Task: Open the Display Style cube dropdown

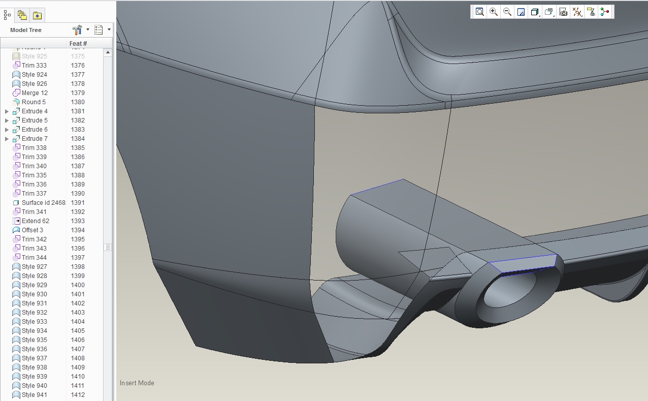Action: pyautogui.click(x=535, y=12)
